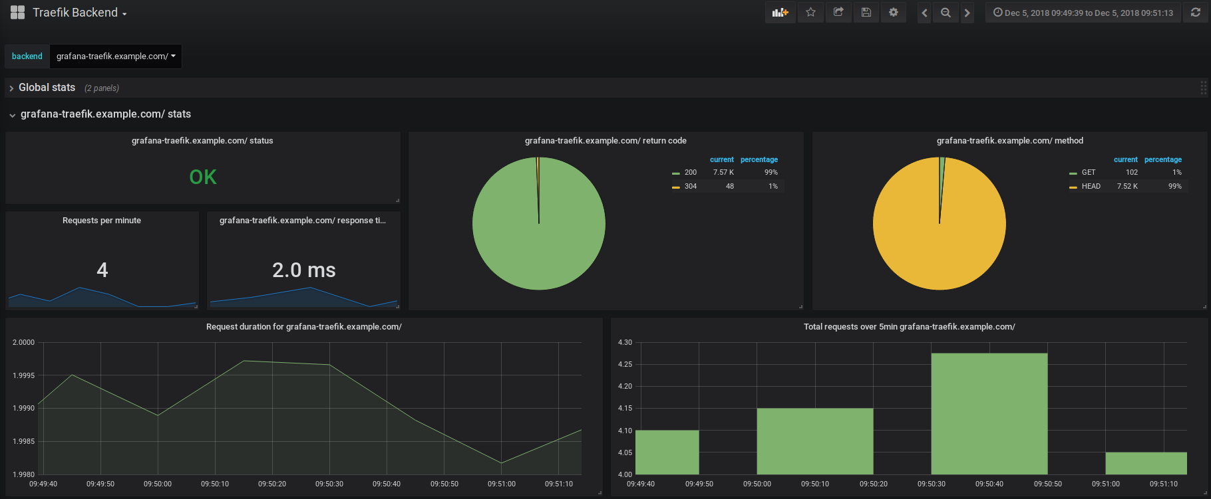Screen dimensions: 1211x499
Task: Zoom out time range magnifier icon
Action: [x=946, y=13]
